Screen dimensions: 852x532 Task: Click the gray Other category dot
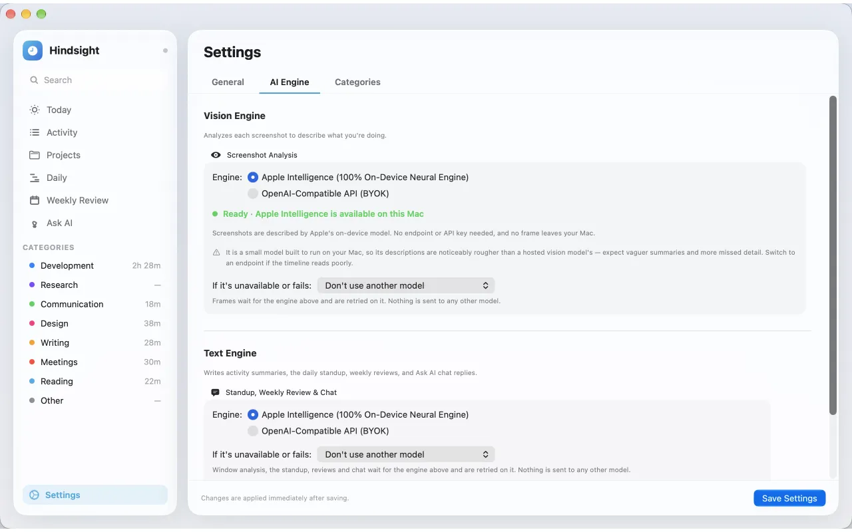tap(32, 400)
